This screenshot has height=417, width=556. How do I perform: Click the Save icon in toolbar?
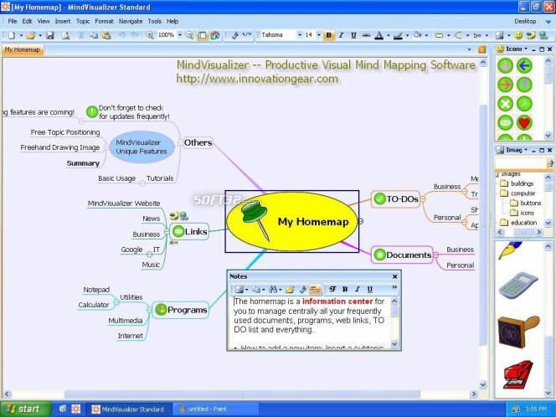pos(50,35)
